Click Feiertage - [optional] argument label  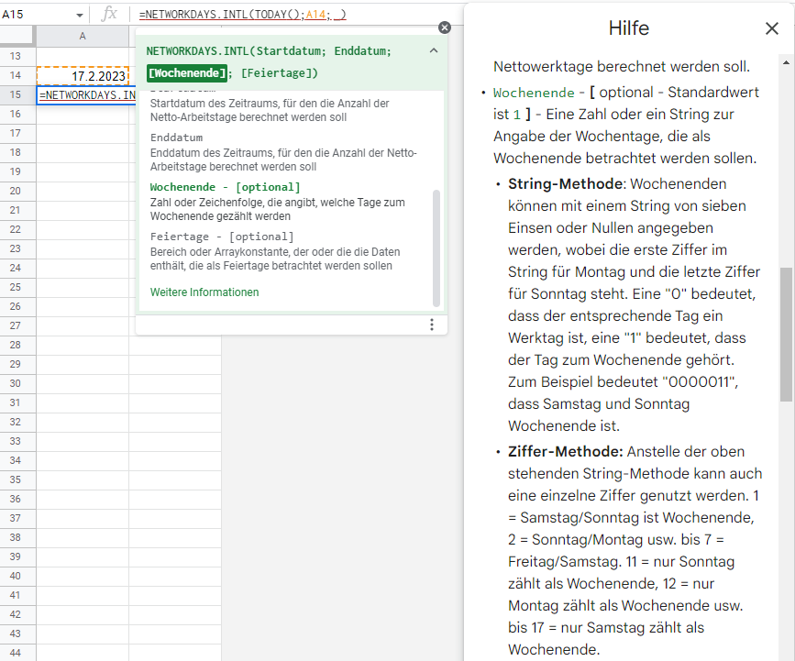pos(222,237)
